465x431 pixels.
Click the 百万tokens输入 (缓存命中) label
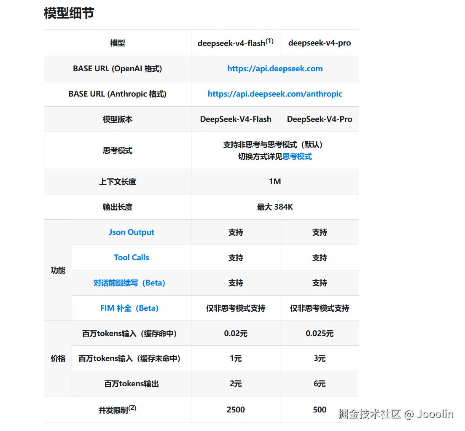(129, 334)
